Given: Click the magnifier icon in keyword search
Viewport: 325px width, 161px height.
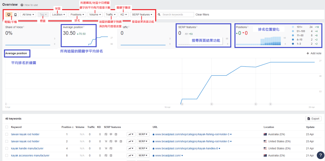Looking at the screenshot, I should (x=159, y=15).
